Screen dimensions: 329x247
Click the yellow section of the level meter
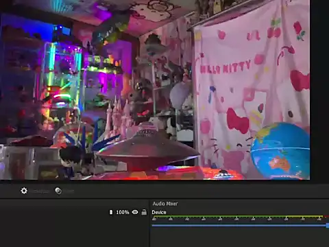[x=304, y=216]
